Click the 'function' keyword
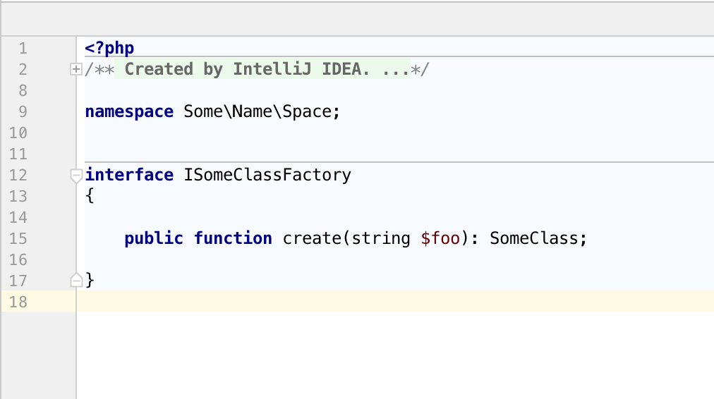Screen dimensions: 714x399 [233, 238]
